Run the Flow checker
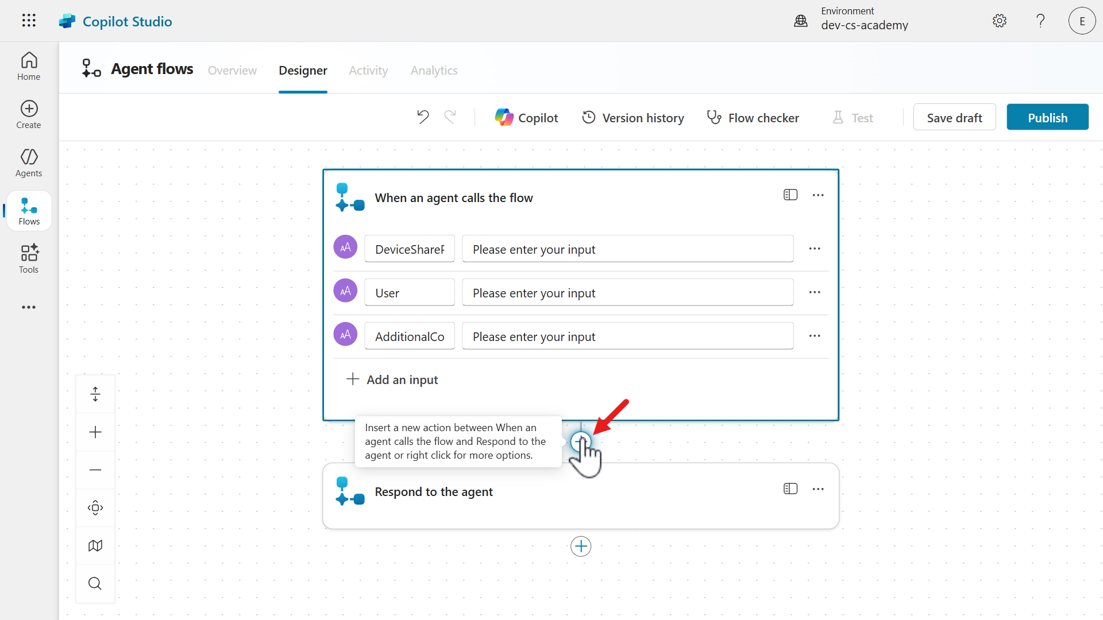This screenshot has width=1103, height=620. 753,118
